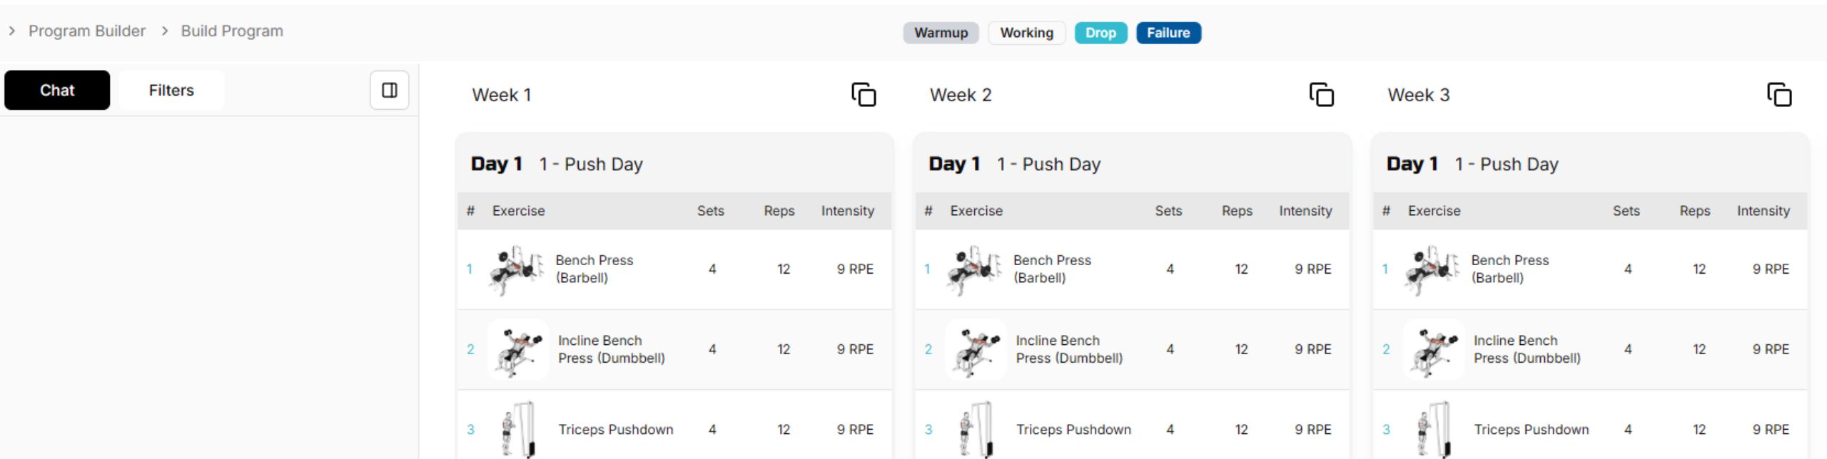Go to Program Builder breadcrumb link
Viewport: 1827px width, 459px height.
point(87,31)
